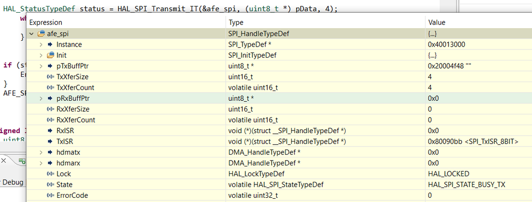
Task: Expand the hdmatx DMA handle row
Action: [x=41, y=152]
